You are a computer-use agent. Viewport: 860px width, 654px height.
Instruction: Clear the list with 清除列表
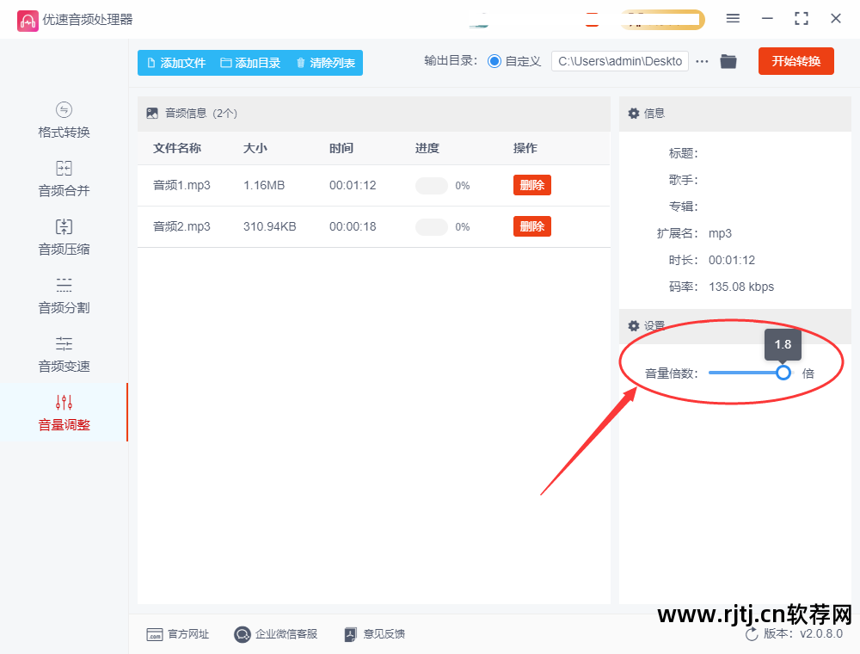pyautogui.click(x=326, y=63)
